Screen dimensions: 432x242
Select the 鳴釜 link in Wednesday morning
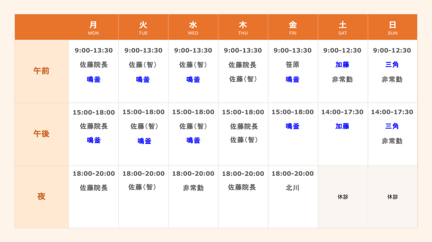point(193,80)
